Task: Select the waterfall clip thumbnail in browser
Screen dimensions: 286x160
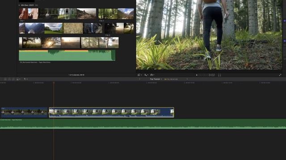Action: [93, 28]
